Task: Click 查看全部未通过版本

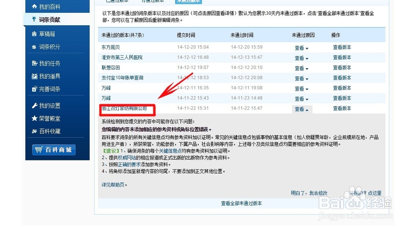Action: (x=242, y=204)
